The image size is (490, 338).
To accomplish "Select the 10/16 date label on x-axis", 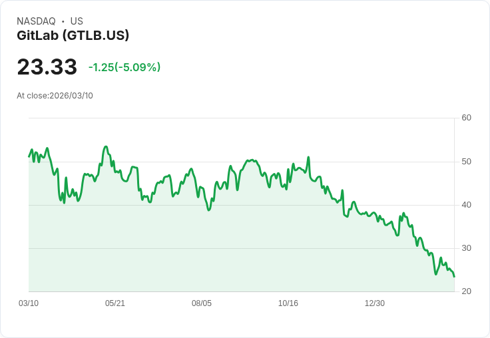I will pyautogui.click(x=288, y=303).
